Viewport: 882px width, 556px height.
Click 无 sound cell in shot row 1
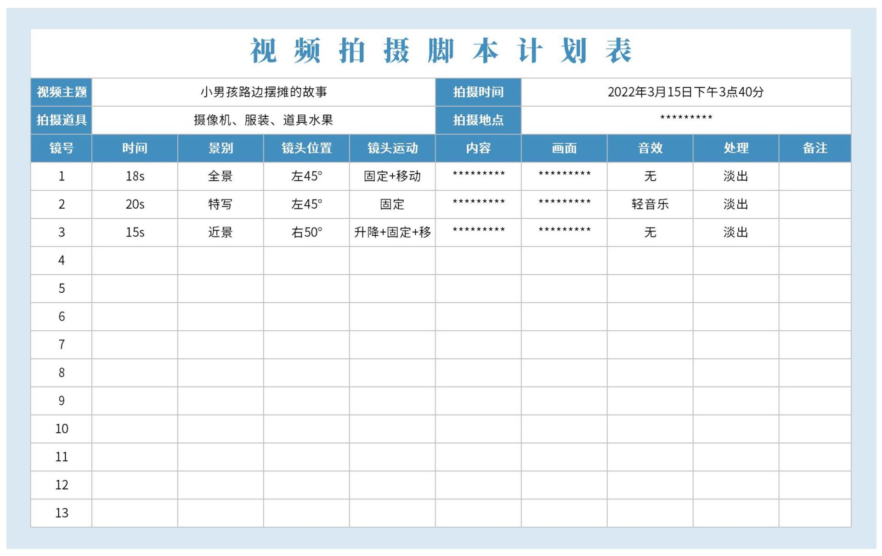point(650,176)
